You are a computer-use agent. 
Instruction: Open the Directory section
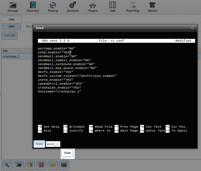point(33,7)
